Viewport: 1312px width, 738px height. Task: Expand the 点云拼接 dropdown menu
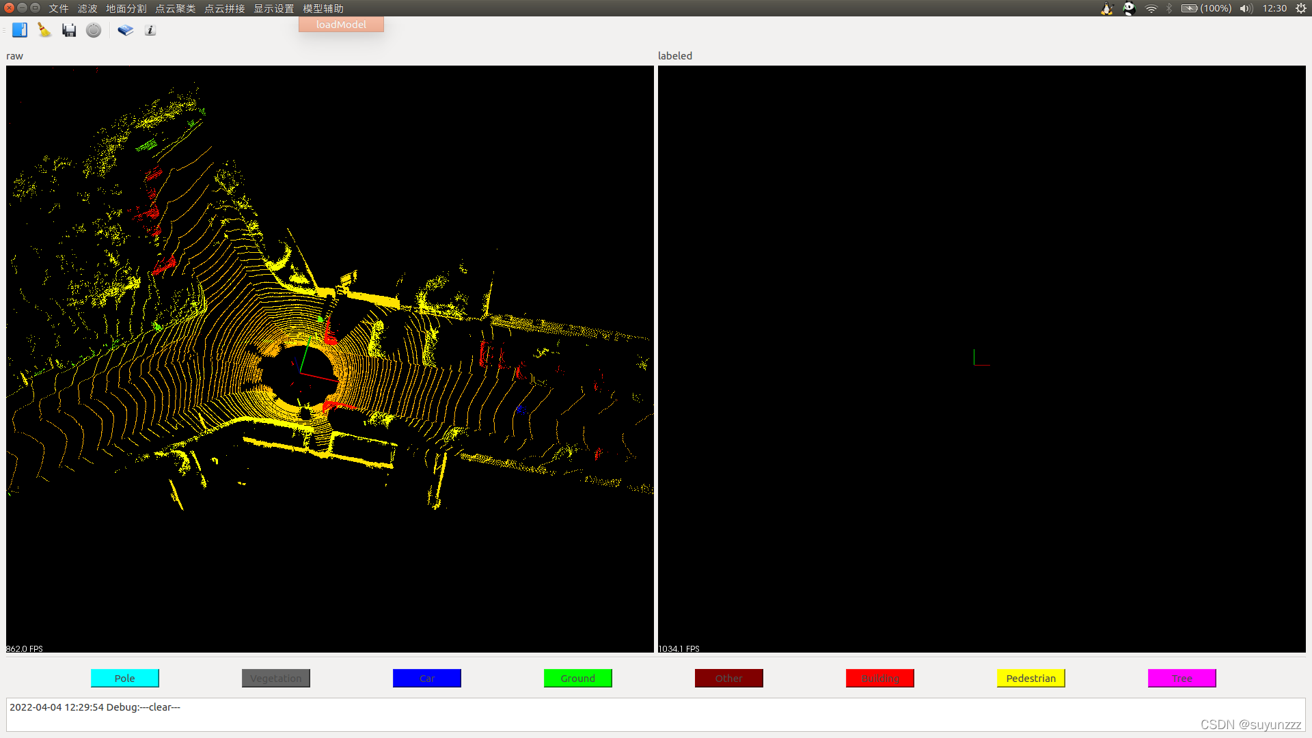[x=223, y=8]
